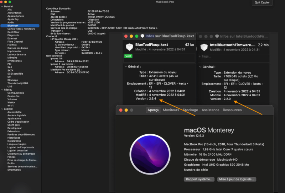Click the HP Spectre Mouse 700 entry
Viewport: 285px width, 193px height.
pyautogui.click(x=64, y=39)
